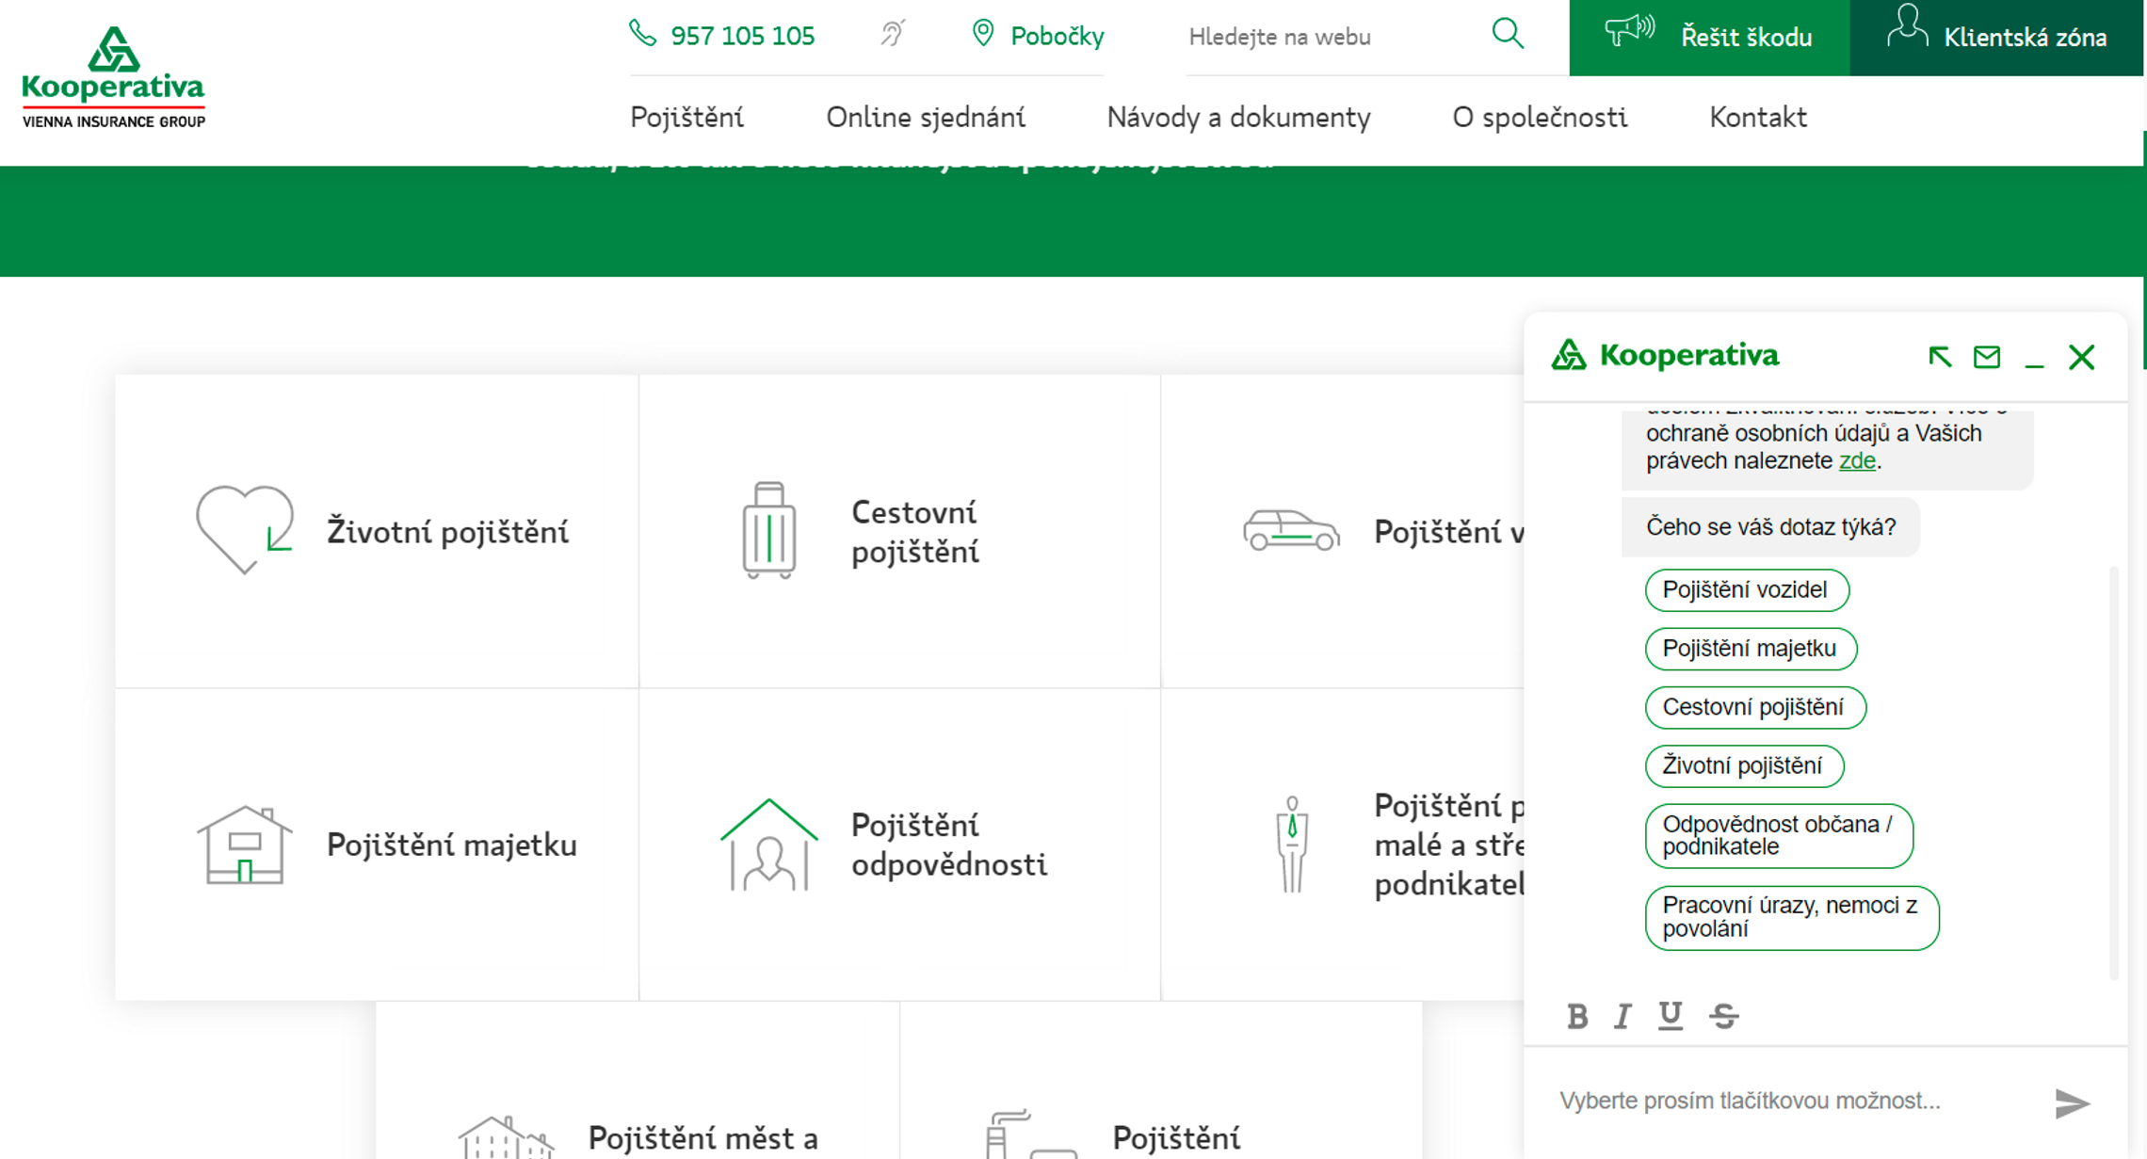The height and width of the screenshot is (1159, 2147).
Task: Click the businessman icon for podnikatele insurance
Action: click(x=1292, y=845)
